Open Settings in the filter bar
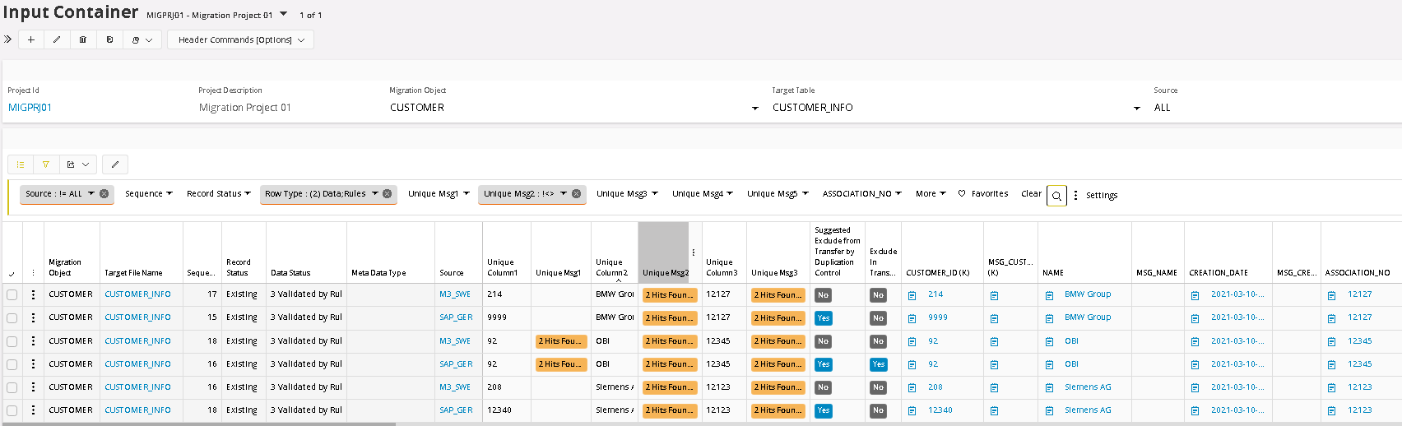The height and width of the screenshot is (426, 1402). 1101,196
